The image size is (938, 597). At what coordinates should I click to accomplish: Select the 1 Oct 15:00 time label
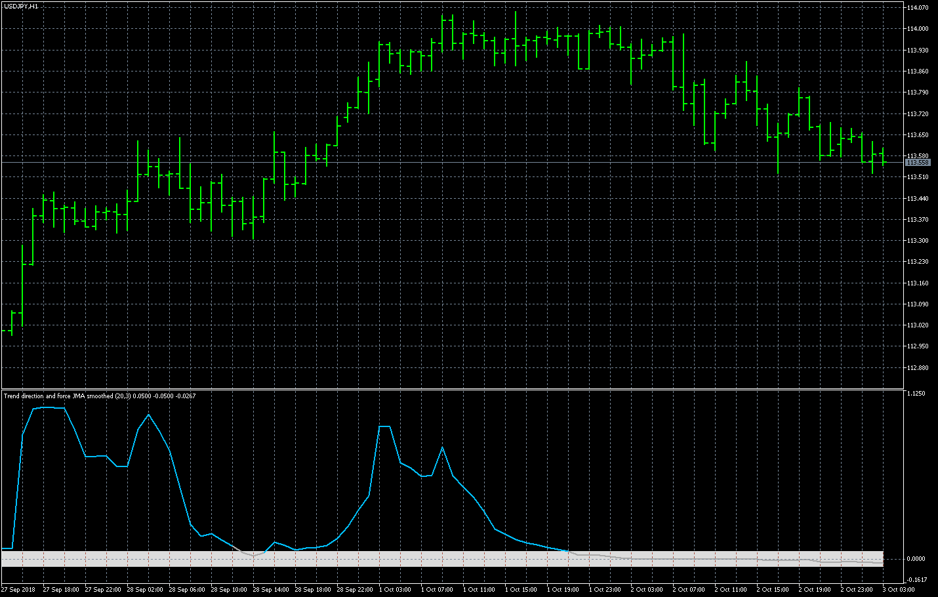(521, 589)
